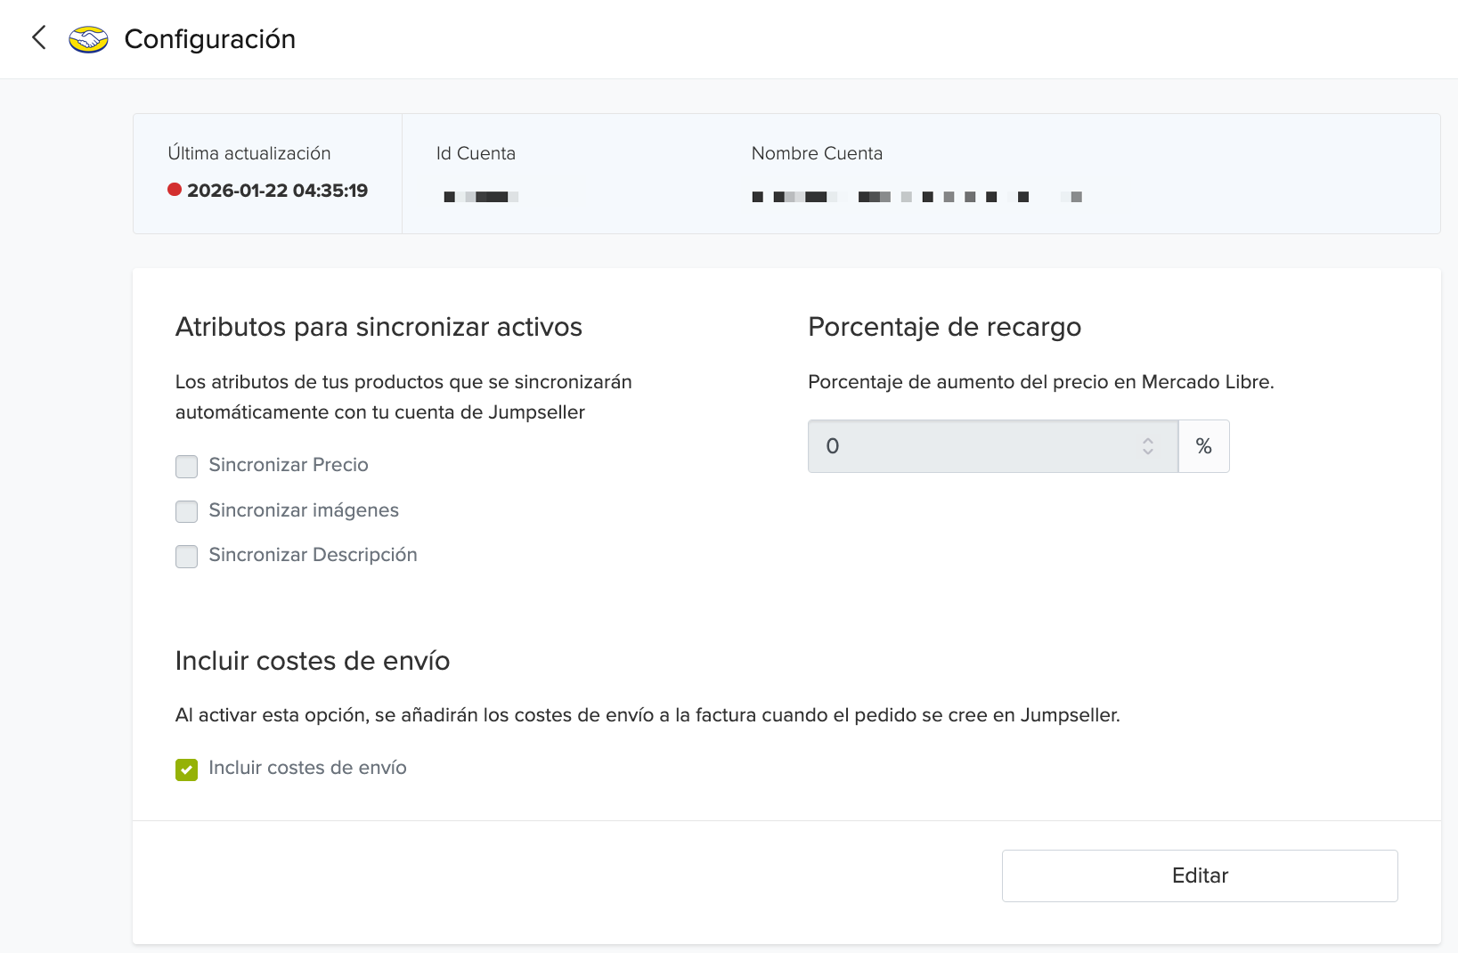1458x953 pixels.
Task: Click the Nombre Cuenta label
Action: point(817,153)
